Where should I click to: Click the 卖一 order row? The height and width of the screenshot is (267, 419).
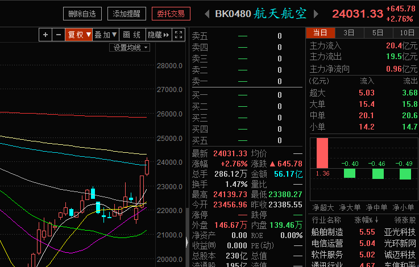pos(247,81)
